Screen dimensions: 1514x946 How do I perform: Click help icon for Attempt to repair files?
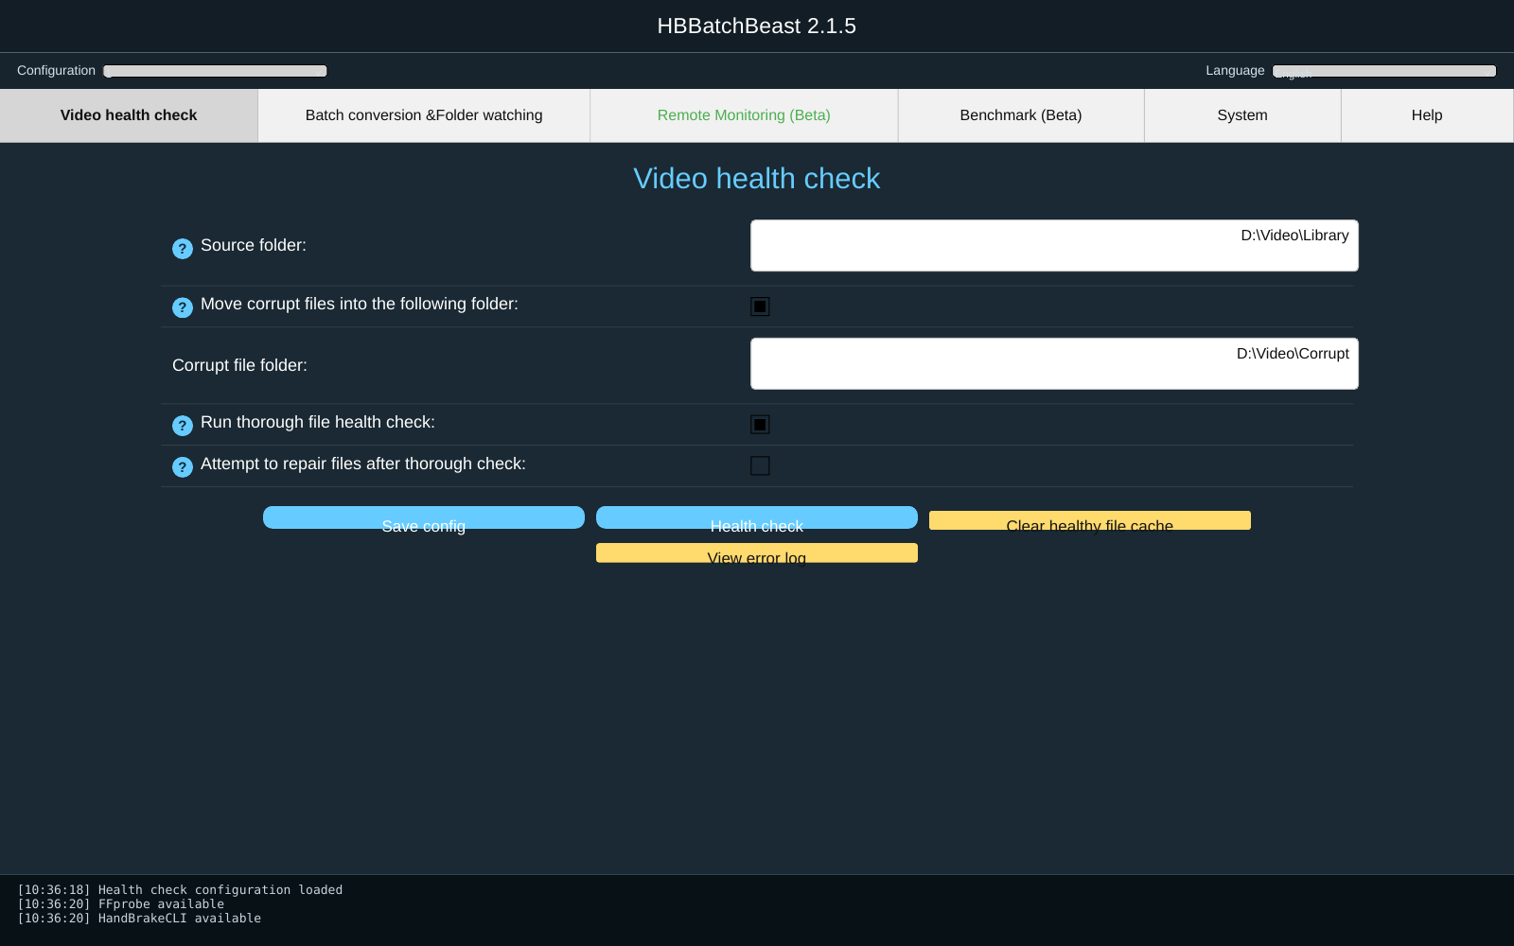(x=183, y=467)
